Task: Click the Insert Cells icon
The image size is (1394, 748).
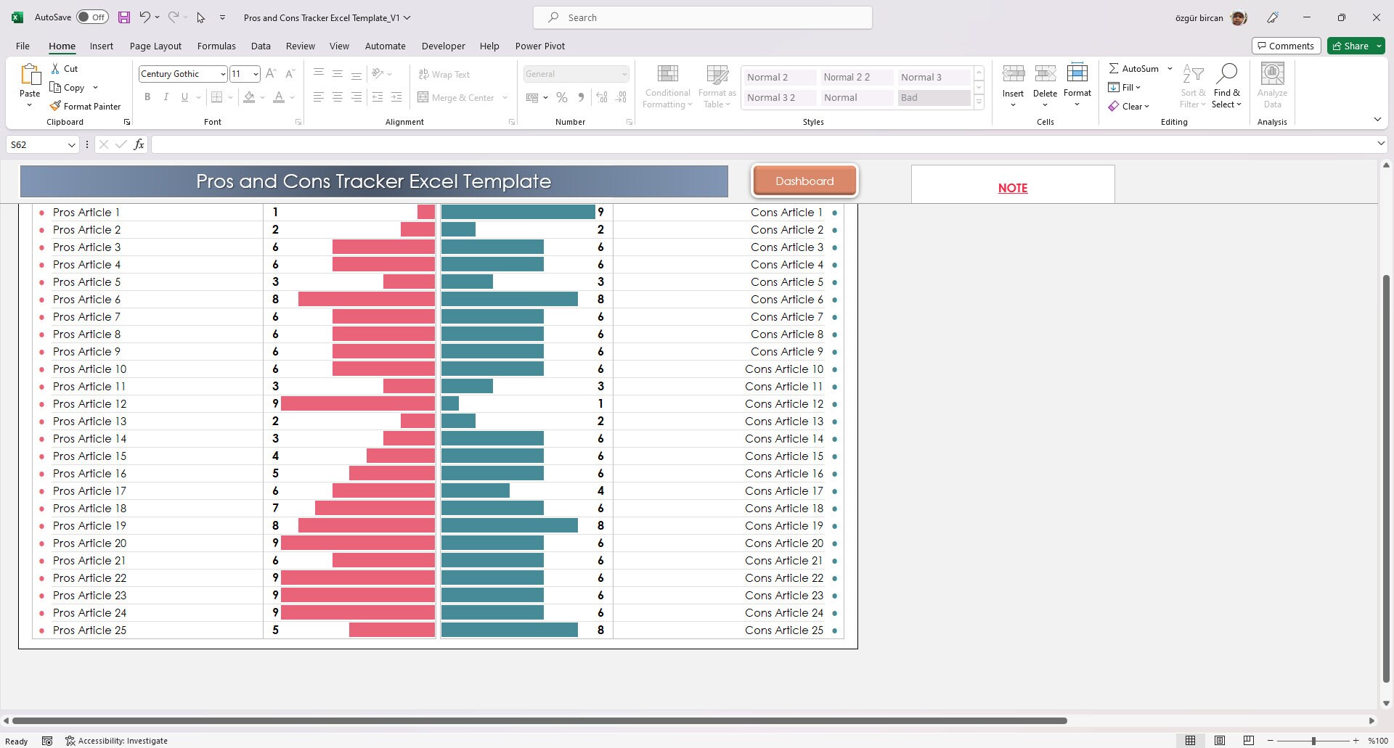Action: (x=1013, y=73)
